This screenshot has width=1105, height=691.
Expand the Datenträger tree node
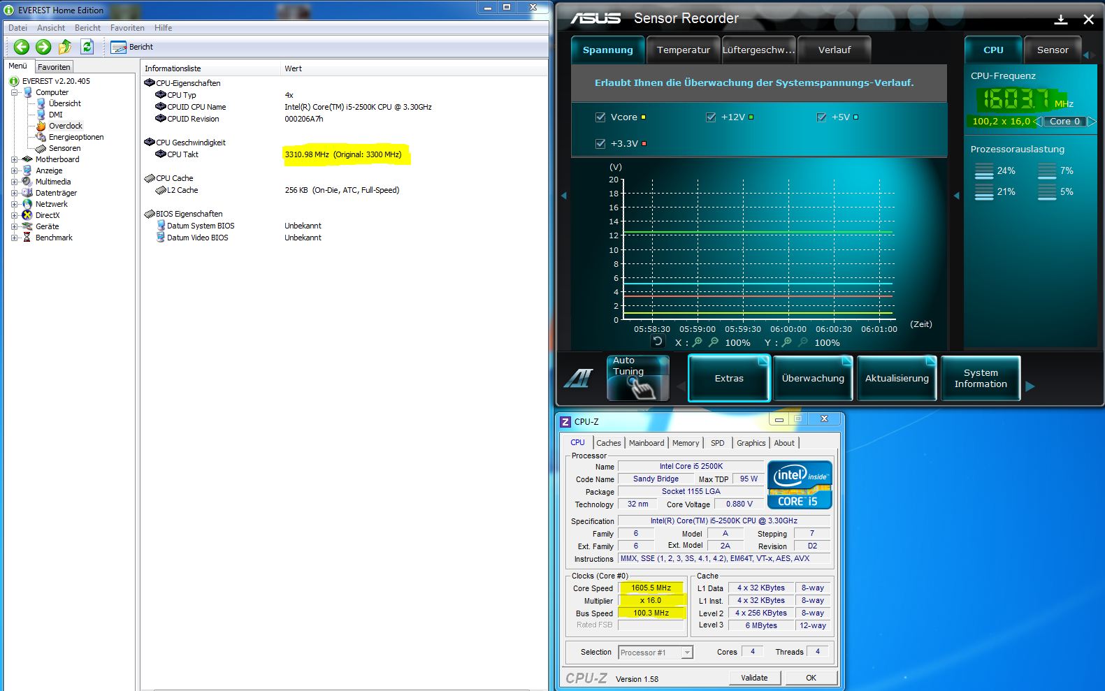point(15,193)
